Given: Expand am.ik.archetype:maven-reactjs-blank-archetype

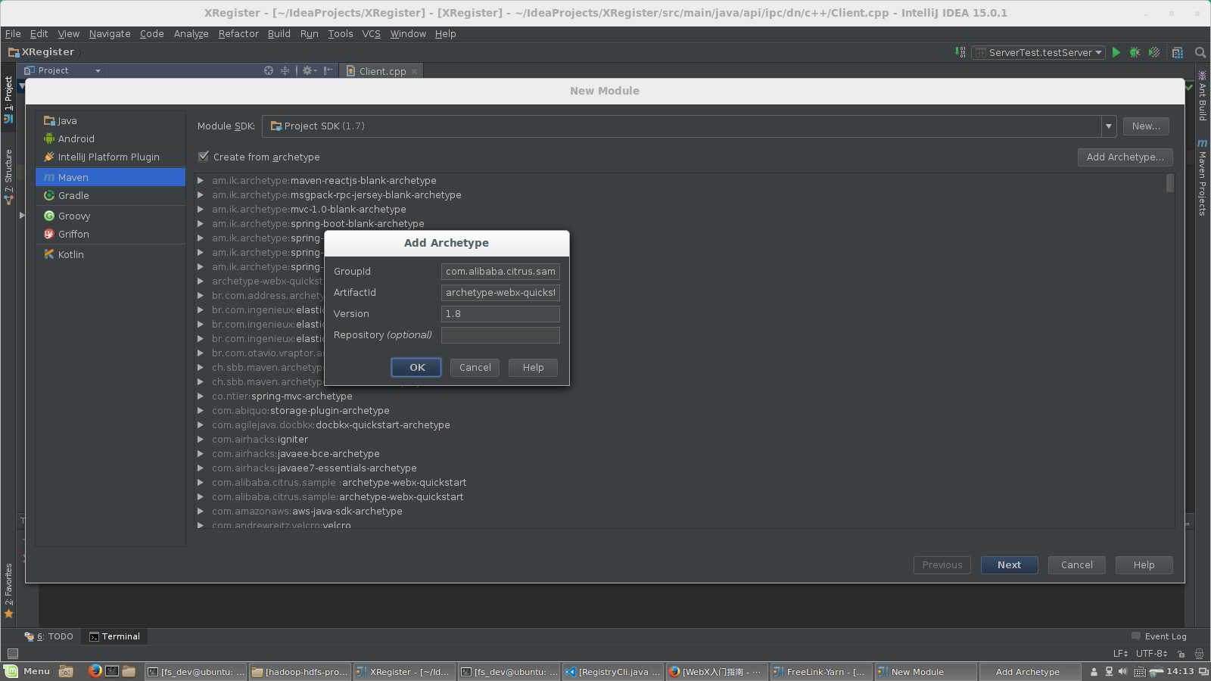Looking at the screenshot, I should pyautogui.click(x=201, y=181).
